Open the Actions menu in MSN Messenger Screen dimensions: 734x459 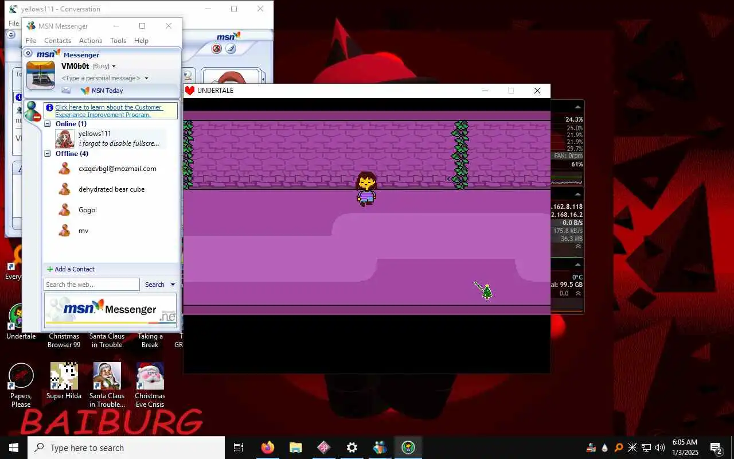click(91, 41)
